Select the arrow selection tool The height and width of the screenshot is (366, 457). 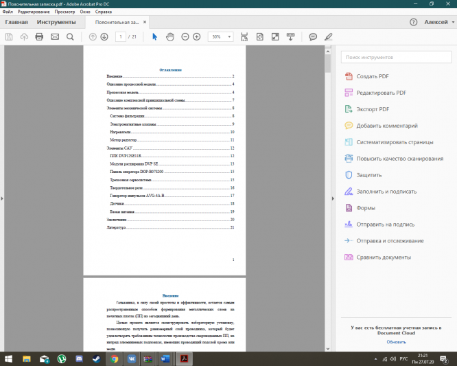tap(154, 36)
